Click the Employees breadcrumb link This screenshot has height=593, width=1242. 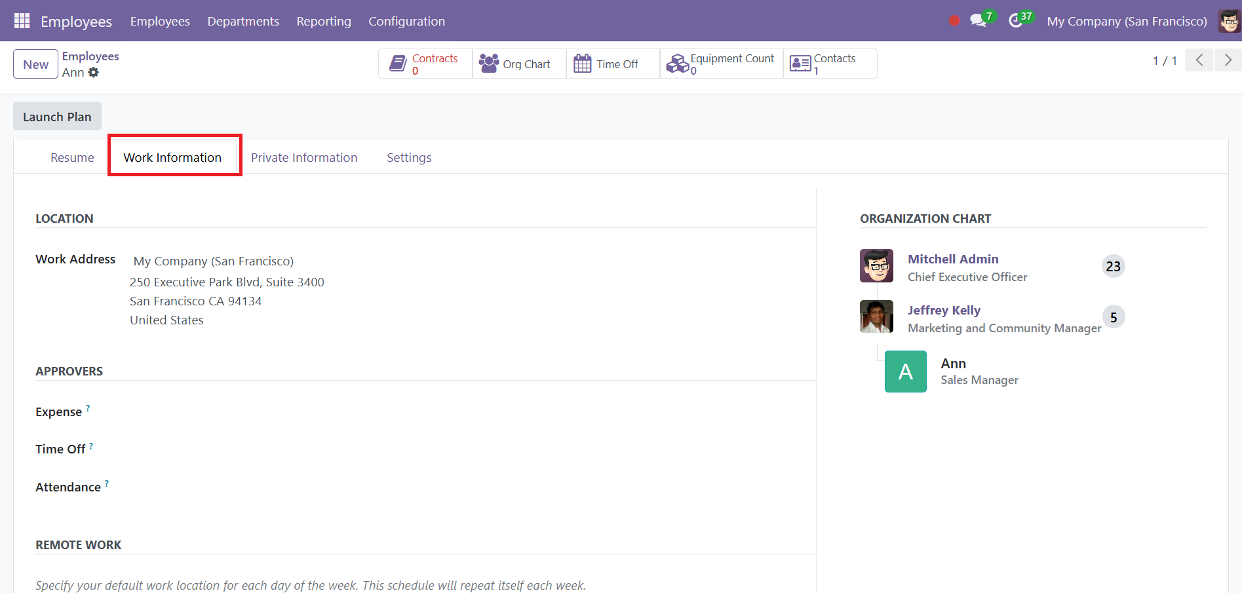pyautogui.click(x=90, y=56)
